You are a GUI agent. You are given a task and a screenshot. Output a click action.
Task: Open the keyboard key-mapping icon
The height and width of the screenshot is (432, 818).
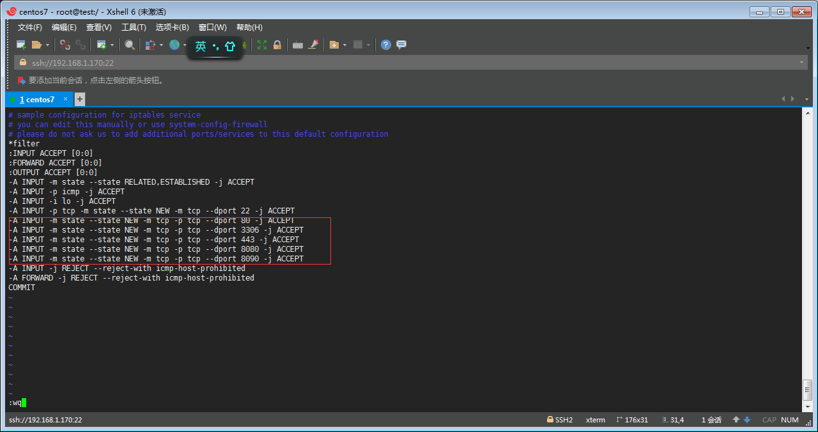297,45
